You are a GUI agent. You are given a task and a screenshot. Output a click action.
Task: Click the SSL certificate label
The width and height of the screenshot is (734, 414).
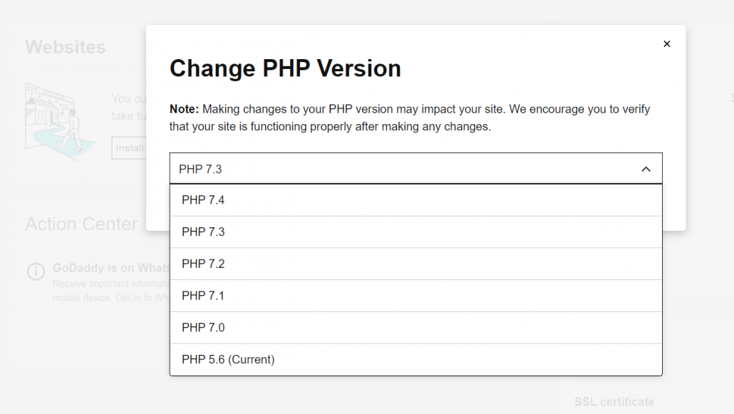pyautogui.click(x=614, y=402)
